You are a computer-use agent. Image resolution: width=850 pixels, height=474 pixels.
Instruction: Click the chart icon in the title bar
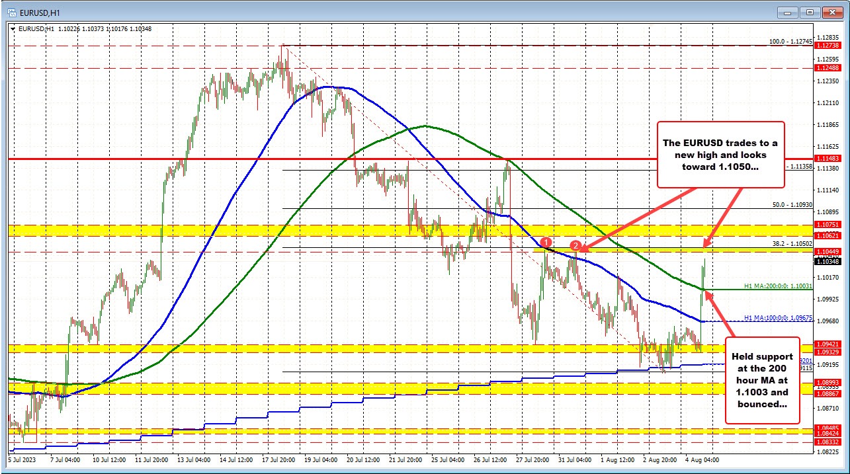point(12,11)
